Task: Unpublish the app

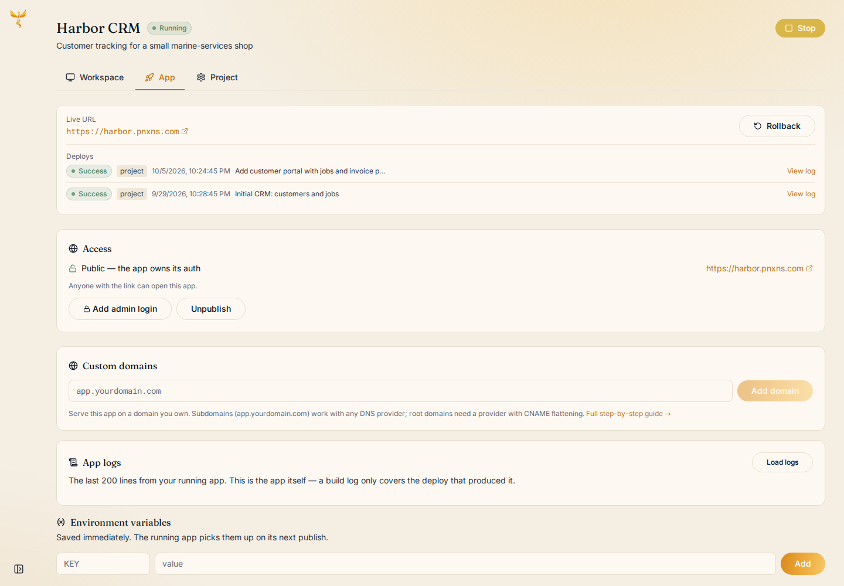Action: 211,309
